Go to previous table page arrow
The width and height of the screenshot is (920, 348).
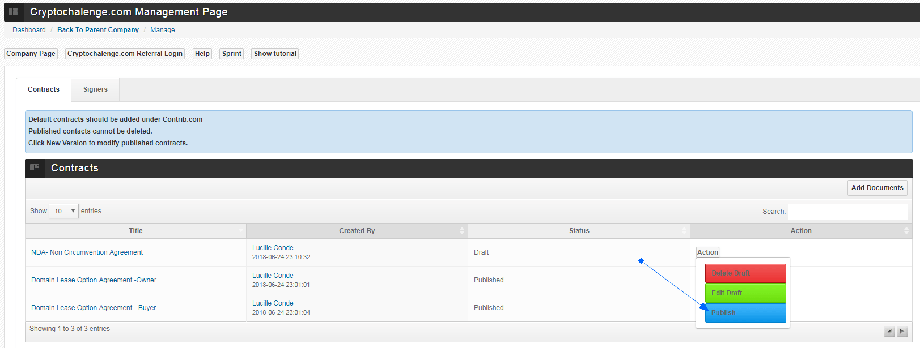click(x=889, y=332)
